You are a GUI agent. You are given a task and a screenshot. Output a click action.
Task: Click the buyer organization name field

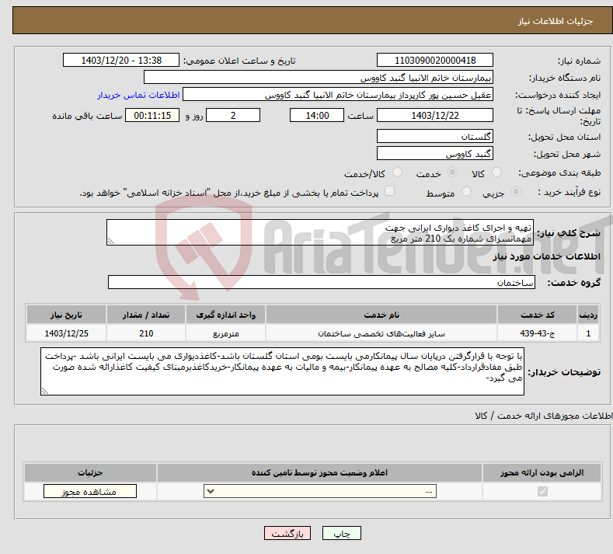click(x=319, y=78)
